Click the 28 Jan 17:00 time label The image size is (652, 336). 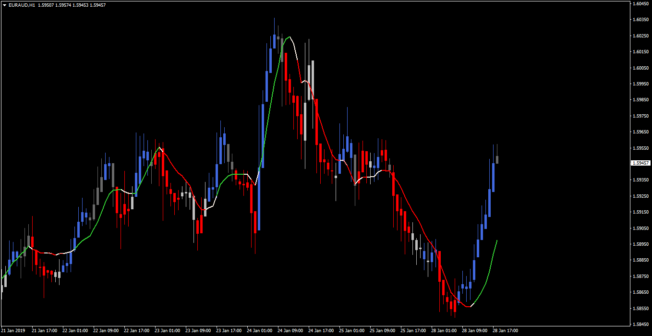click(x=506, y=331)
